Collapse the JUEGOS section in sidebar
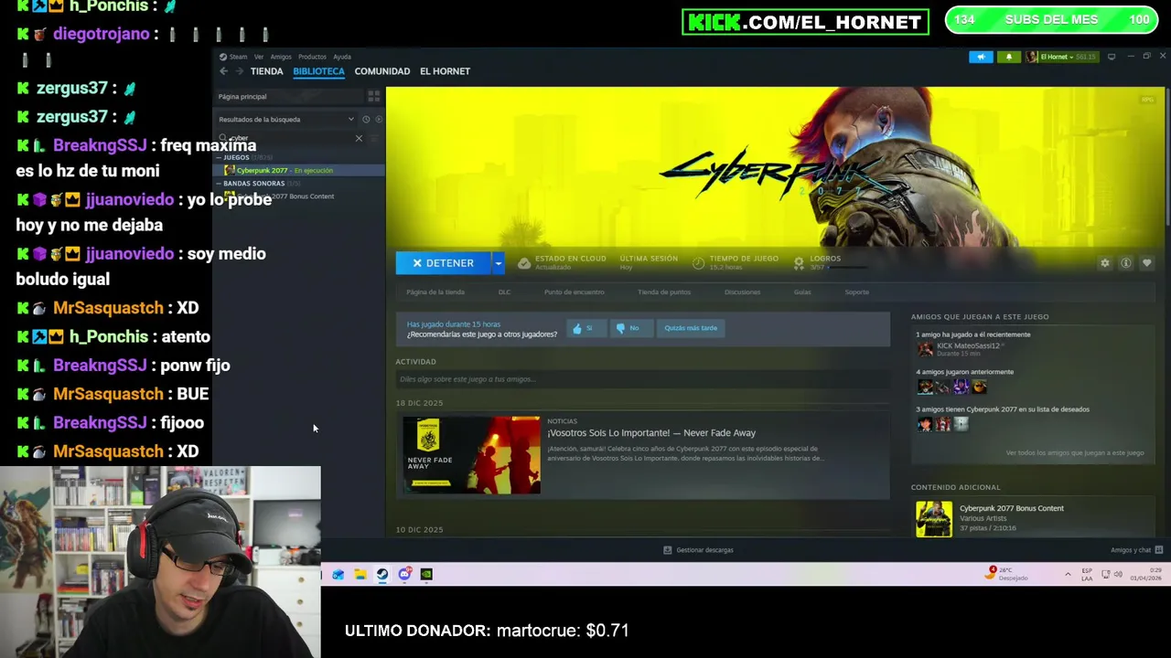 point(219,157)
